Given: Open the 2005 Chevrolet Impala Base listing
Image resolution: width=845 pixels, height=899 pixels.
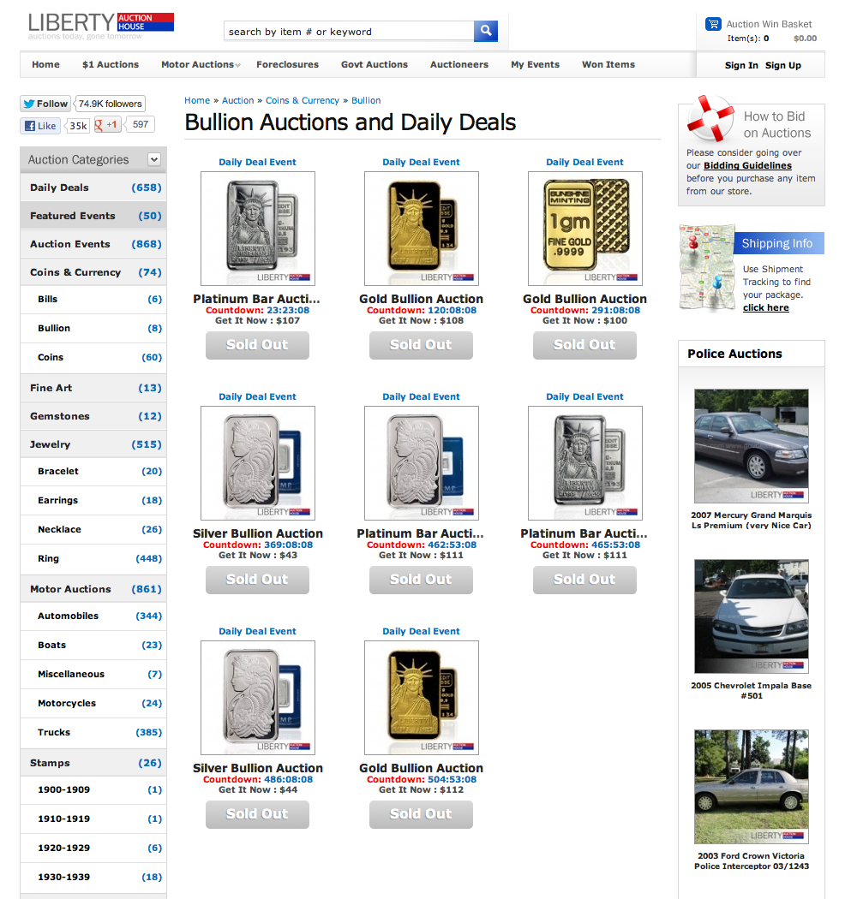Looking at the screenshot, I should click(752, 690).
